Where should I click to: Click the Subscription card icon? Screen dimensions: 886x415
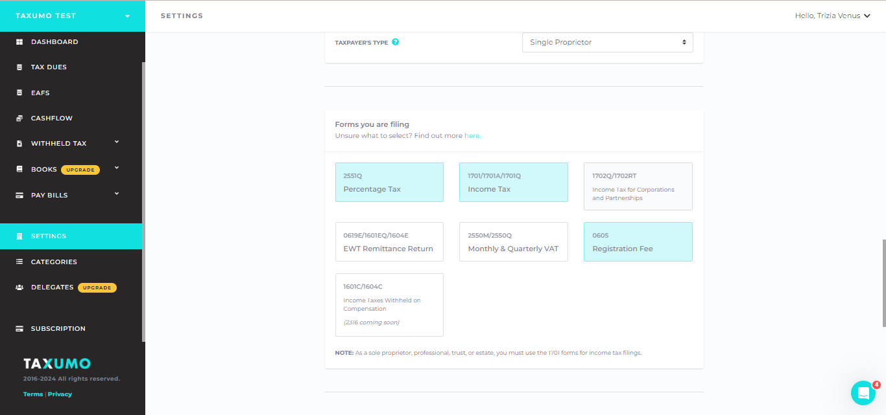coord(19,329)
